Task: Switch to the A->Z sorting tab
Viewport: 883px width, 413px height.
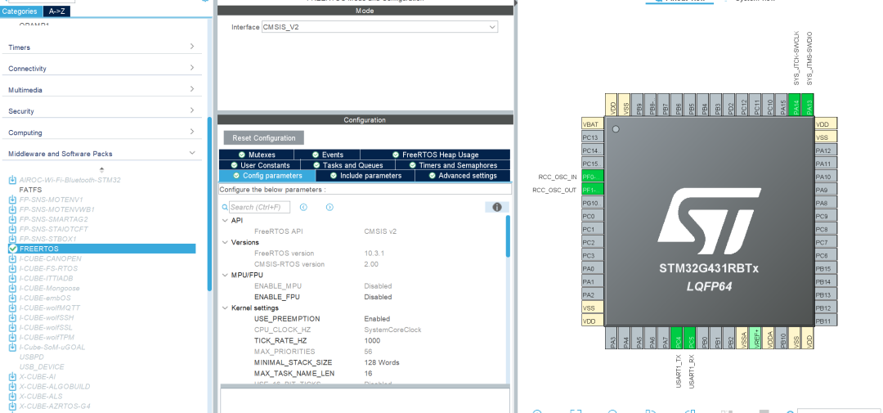Action: click(57, 11)
